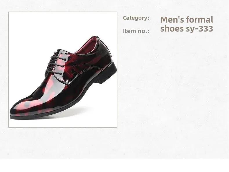Select the "Category:" label text
Image resolution: width=229 pixels, height=172 pixels.
[x=136, y=18]
